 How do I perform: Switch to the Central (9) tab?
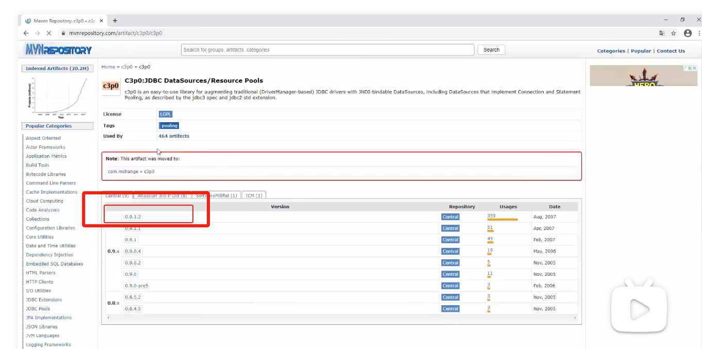pyautogui.click(x=117, y=195)
